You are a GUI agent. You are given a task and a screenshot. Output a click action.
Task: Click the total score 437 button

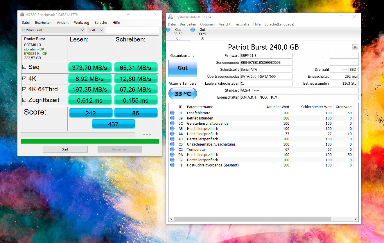[113, 124]
